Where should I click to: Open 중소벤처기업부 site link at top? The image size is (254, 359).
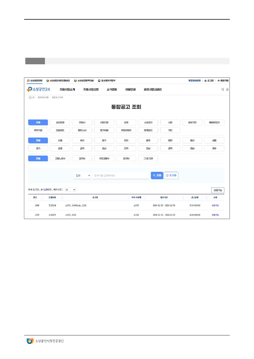click(107, 81)
